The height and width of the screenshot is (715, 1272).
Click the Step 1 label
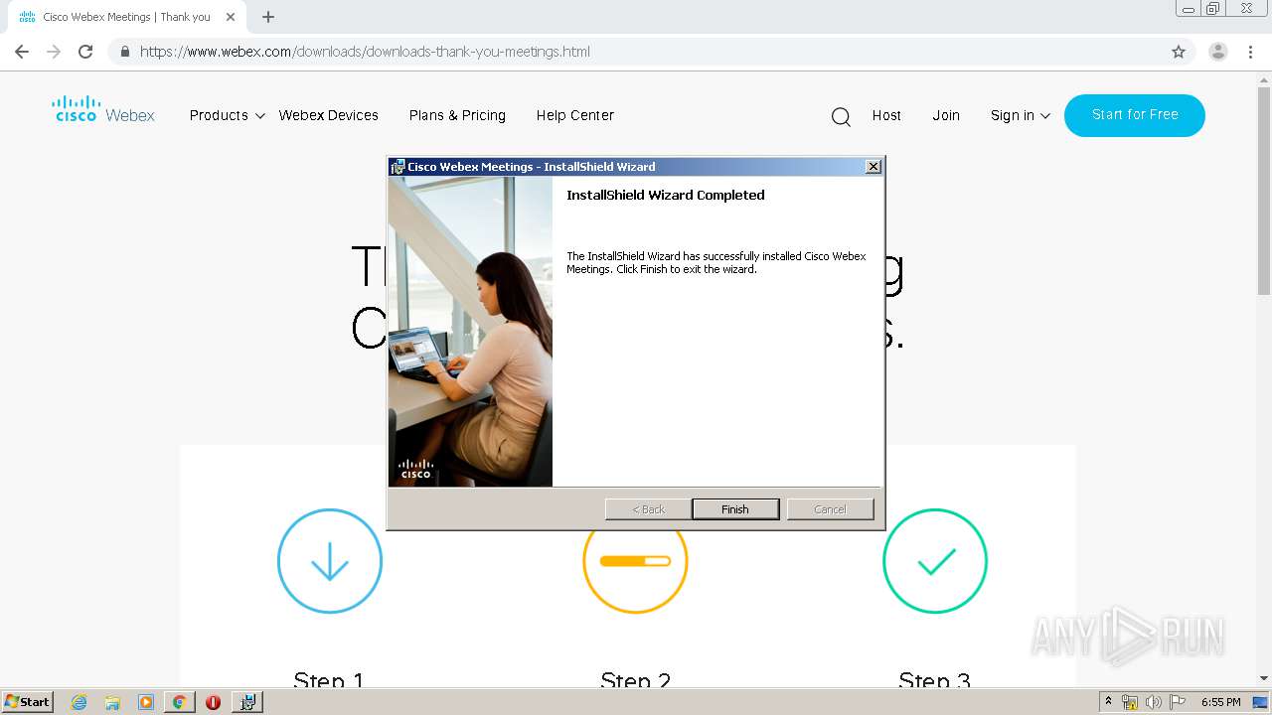point(329,679)
